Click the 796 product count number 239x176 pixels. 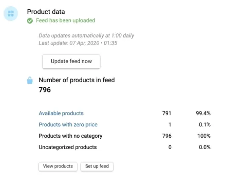[x=44, y=89]
